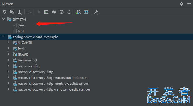
Task: Expand nacos-discovery-http-randomloadbalancer module
Action: (x=8, y=89)
